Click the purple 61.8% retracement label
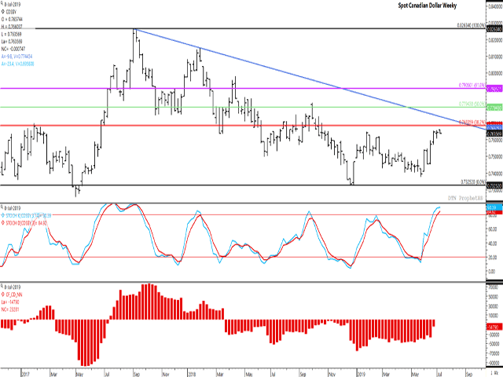503x377 pixels. [472, 86]
